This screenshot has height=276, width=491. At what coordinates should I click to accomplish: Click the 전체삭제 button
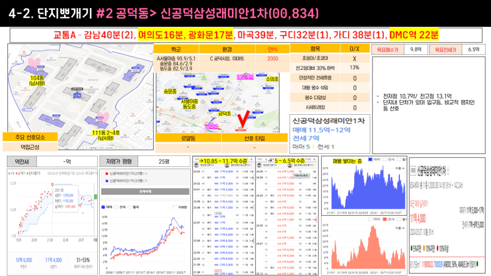(x=145, y=191)
